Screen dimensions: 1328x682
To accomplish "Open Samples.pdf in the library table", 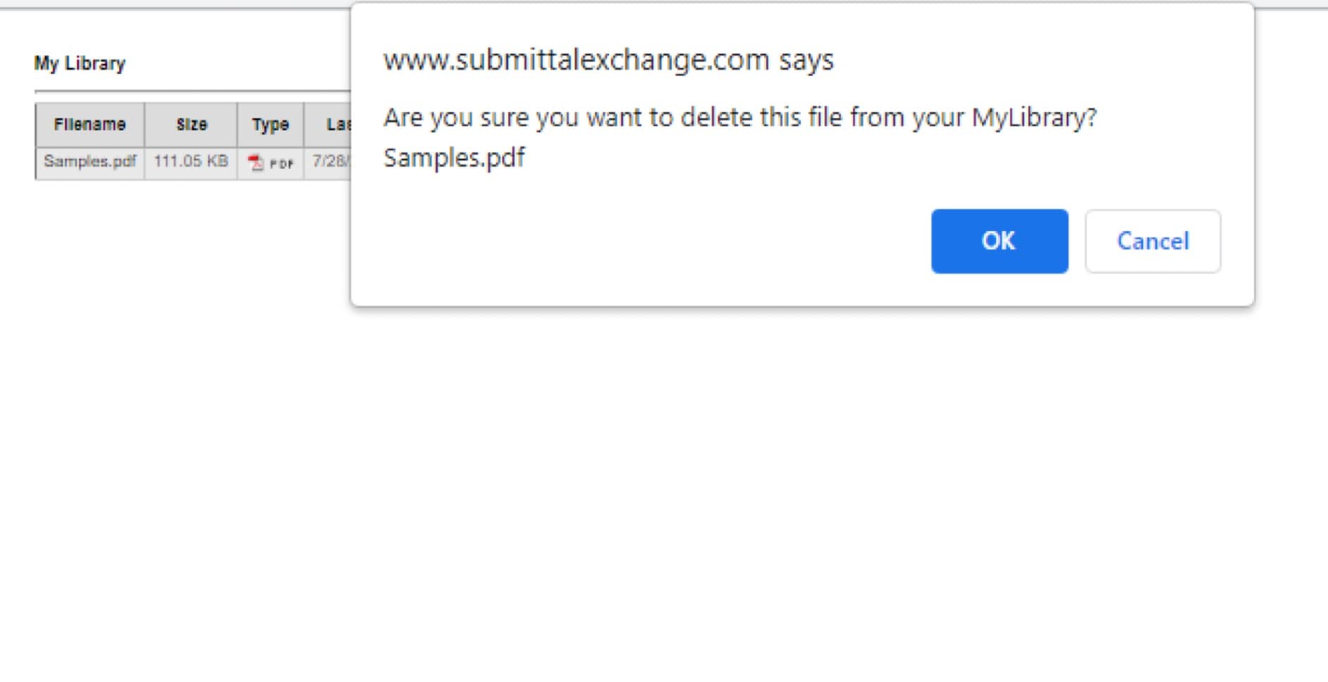I will click(x=90, y=161).
